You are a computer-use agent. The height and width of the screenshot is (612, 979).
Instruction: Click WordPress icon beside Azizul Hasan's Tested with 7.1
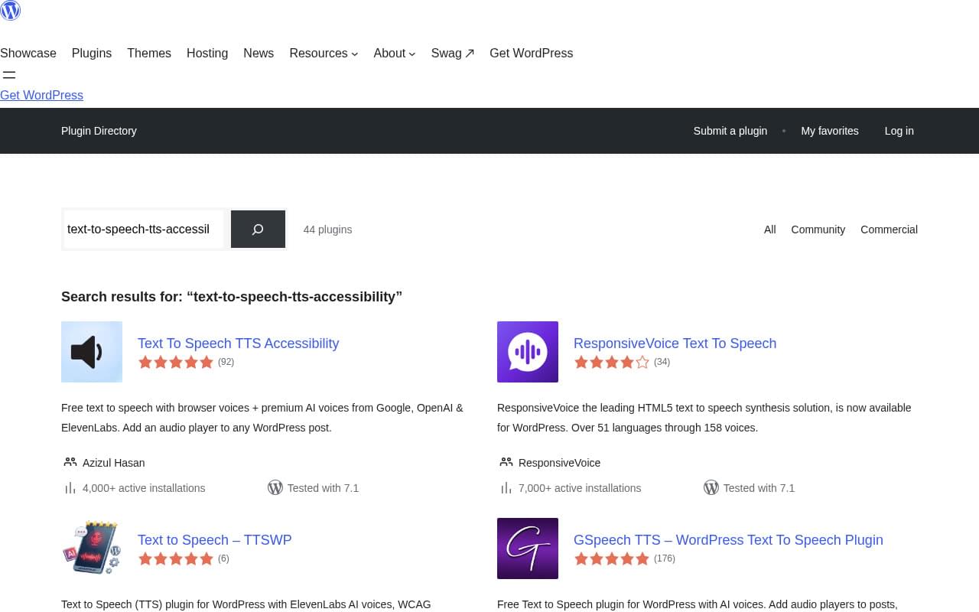(275, 487)
